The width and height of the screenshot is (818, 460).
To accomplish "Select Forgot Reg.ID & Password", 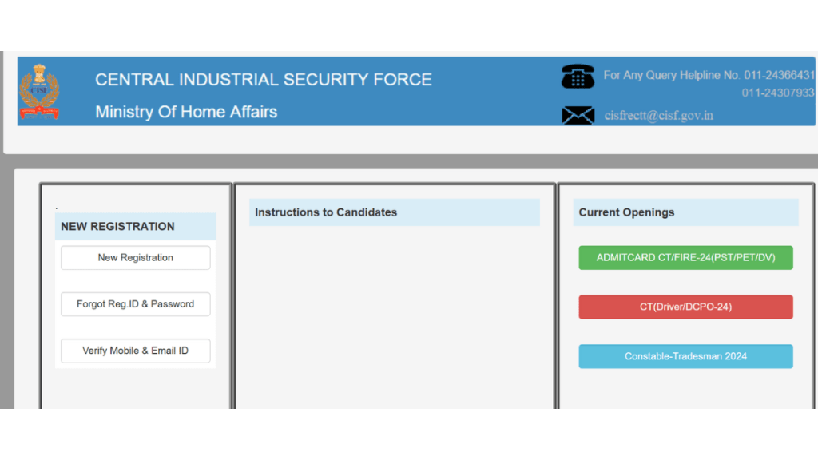I will tap(135, 304).
